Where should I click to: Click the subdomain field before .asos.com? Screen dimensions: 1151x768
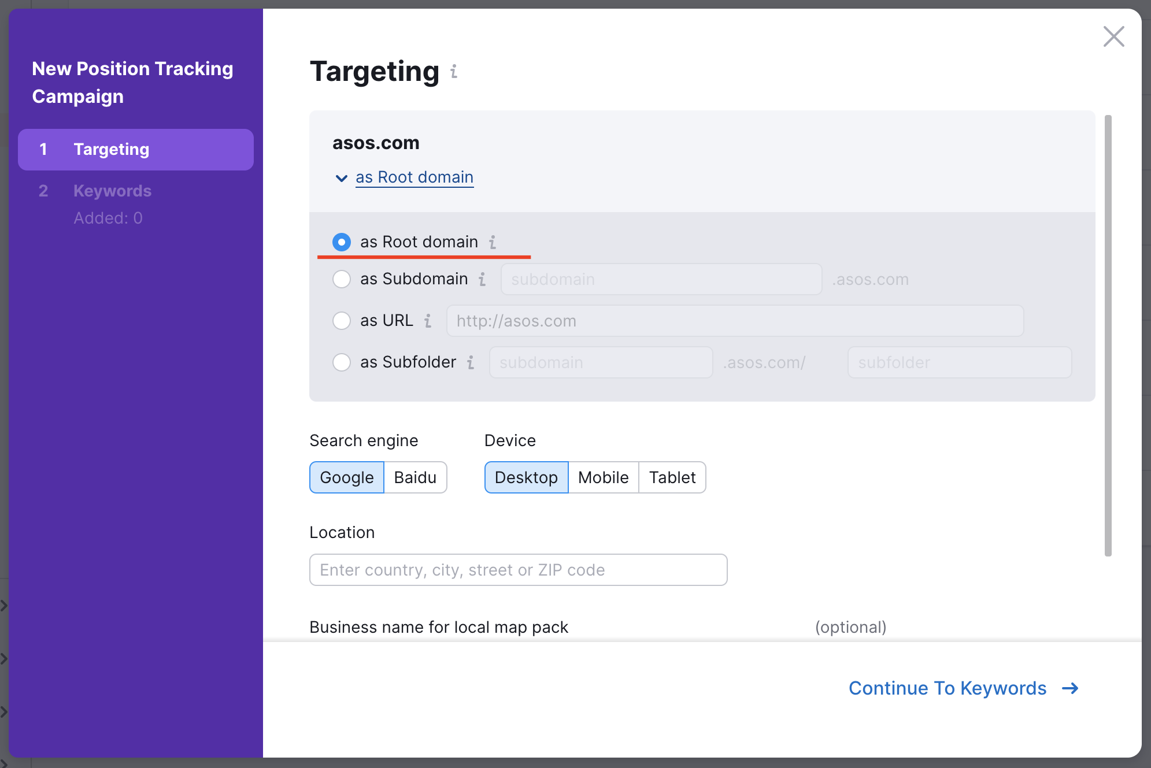661,279
